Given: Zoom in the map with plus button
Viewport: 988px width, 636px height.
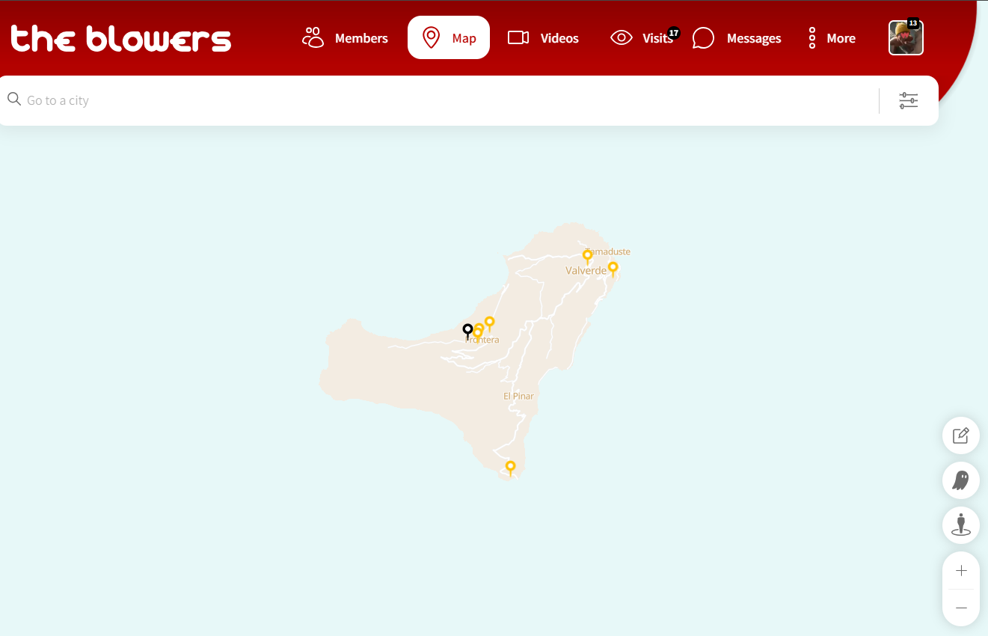Looking at the screenshot, I should coord(961,571).
